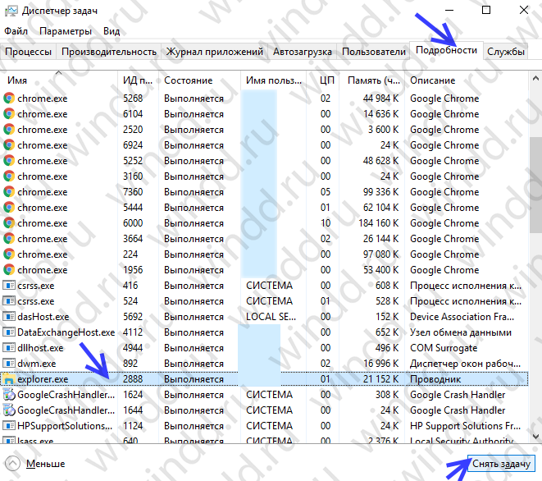Image resolution: width=542 pixels, height=481 pixels.
Task: Click Chrome icon for PID 2520 row
Action: [x=9, y=130]
